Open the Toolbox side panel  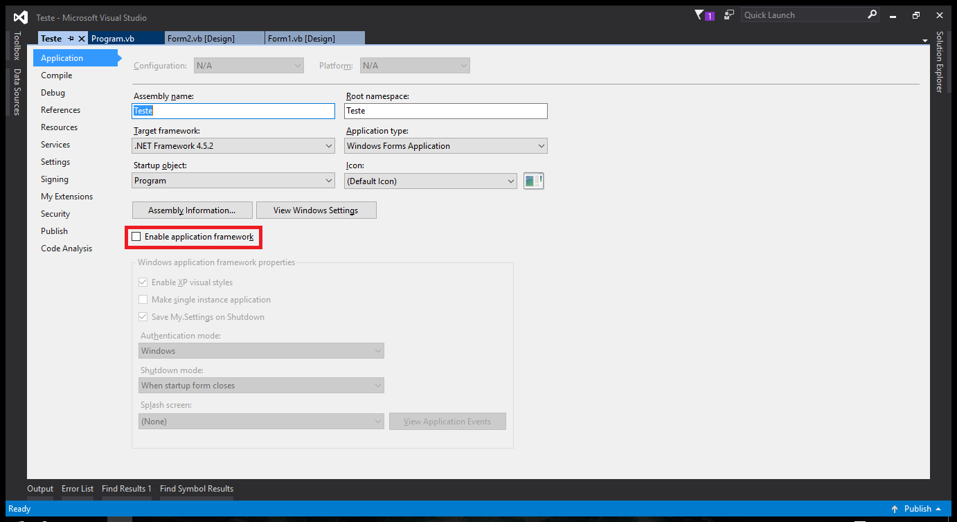pyautogui.click(x=17, y=46)
